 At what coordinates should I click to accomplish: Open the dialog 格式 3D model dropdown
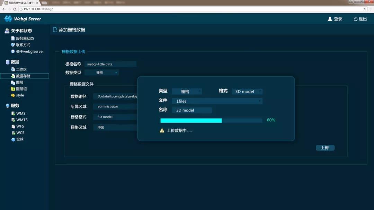pos(247,91)
